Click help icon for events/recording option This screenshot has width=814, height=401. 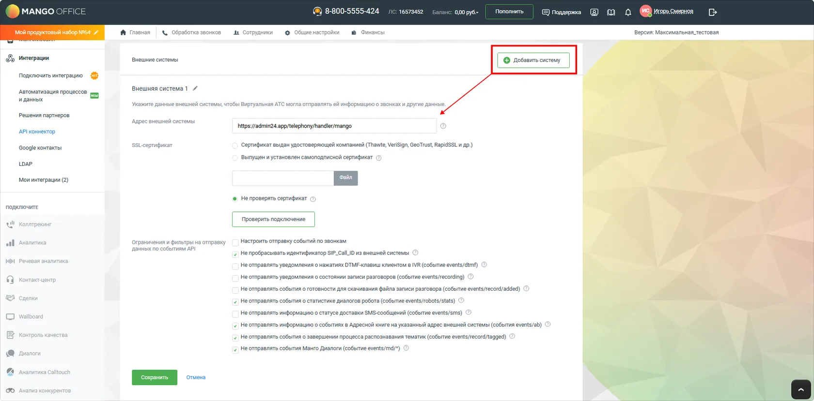(470, 277)
